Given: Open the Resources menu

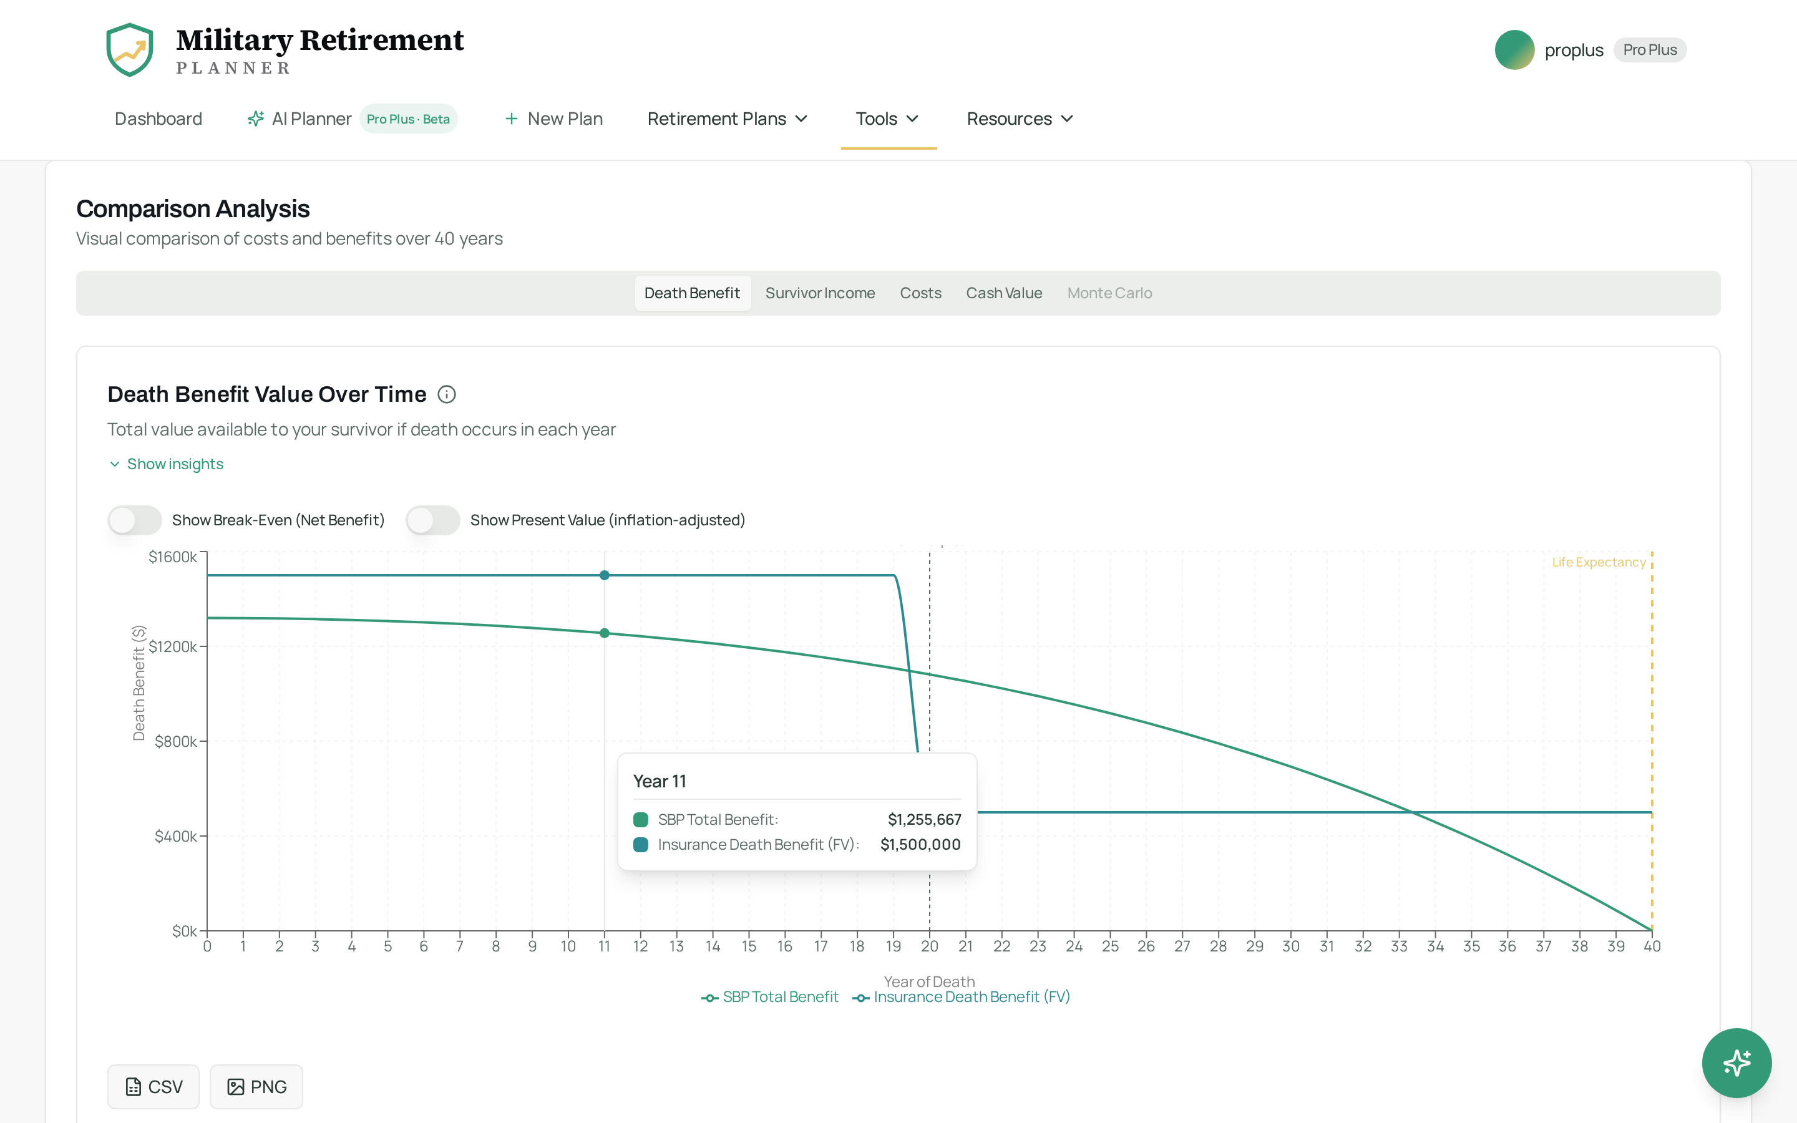Looking at the screenshot, I should point(1020,119).
